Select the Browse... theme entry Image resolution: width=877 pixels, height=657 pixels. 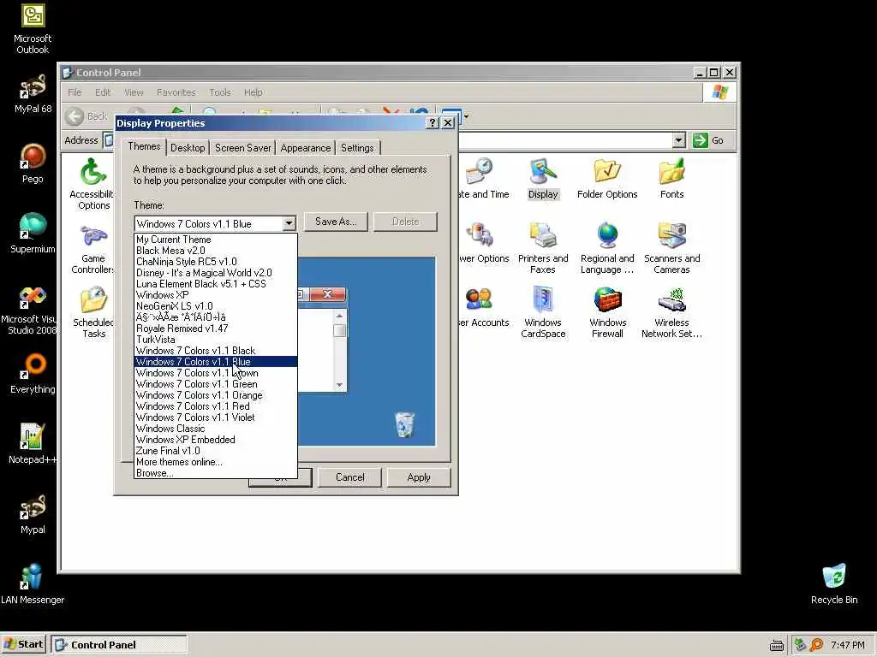(x=216, y=473)
